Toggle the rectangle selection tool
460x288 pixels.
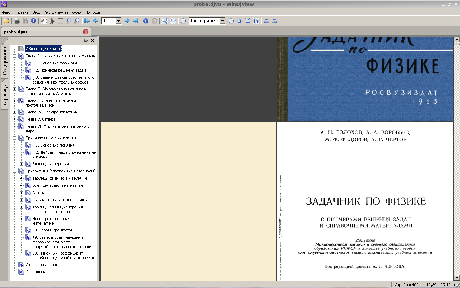[x=60, y=21]
